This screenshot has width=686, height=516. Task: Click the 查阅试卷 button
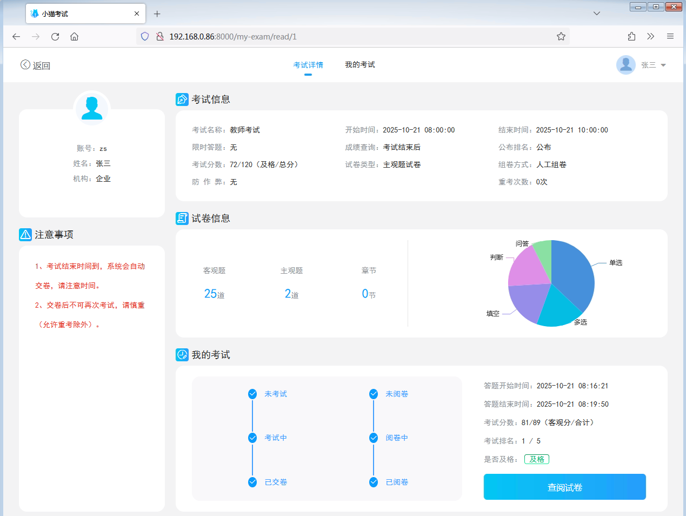564,487
